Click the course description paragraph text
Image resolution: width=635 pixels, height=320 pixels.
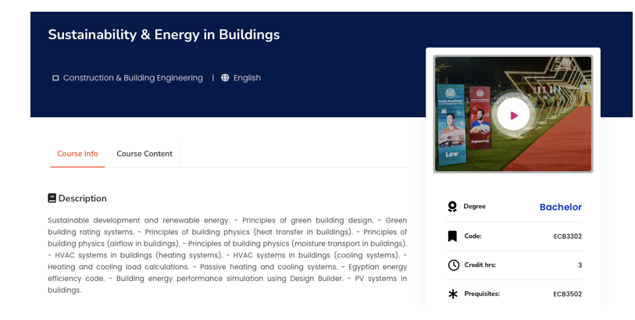(227, 255)
